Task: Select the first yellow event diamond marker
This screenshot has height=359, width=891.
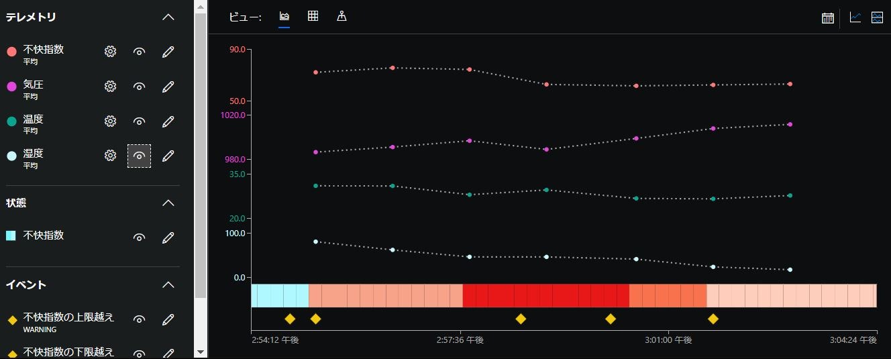Action: [290, 319]
